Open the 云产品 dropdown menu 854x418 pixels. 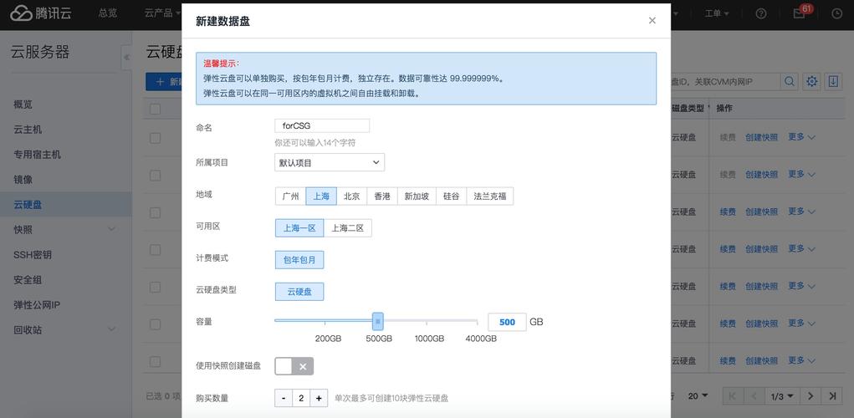(163, 13)
